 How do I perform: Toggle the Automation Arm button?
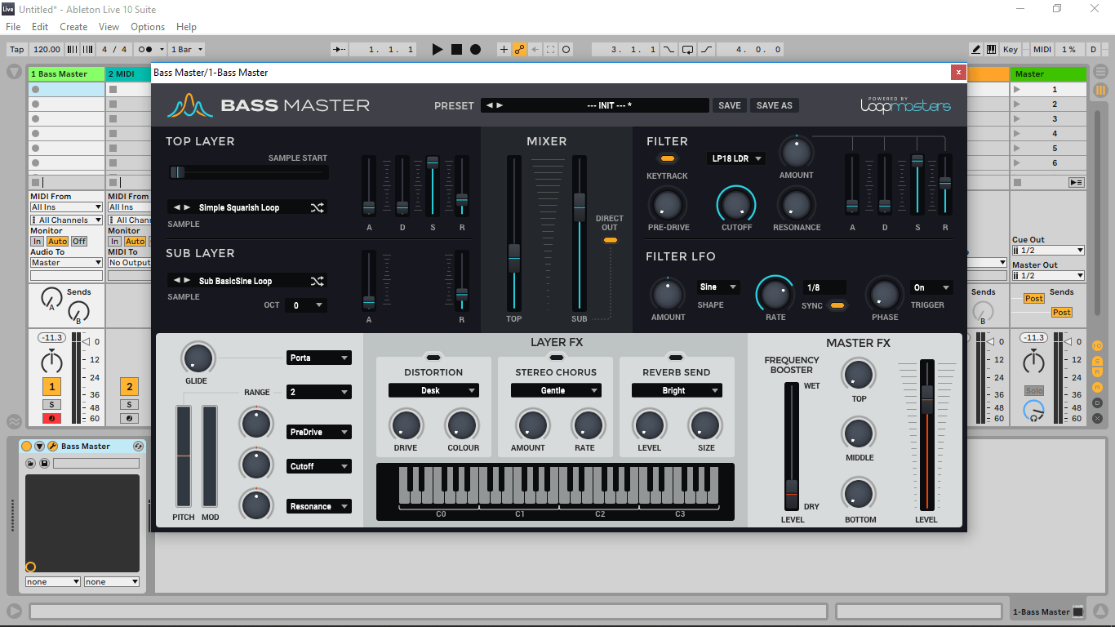pyautogui.click(x=519, y=50)
